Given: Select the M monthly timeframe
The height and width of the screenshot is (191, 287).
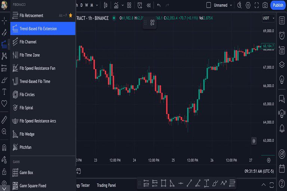Looking at the screenshot, I should (92, 5).
